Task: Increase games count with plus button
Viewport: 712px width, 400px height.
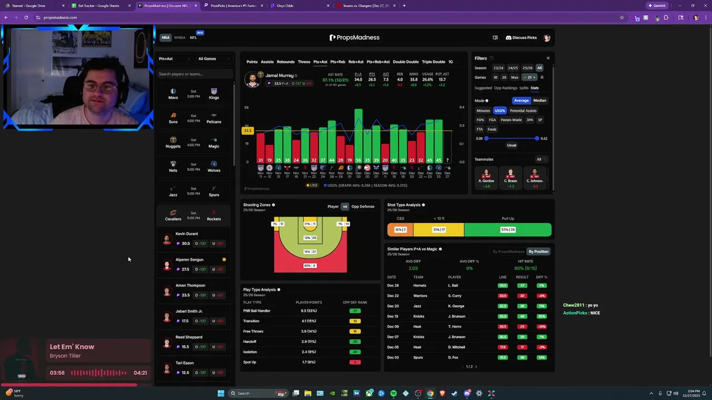Action: click(x=535, y=77)
